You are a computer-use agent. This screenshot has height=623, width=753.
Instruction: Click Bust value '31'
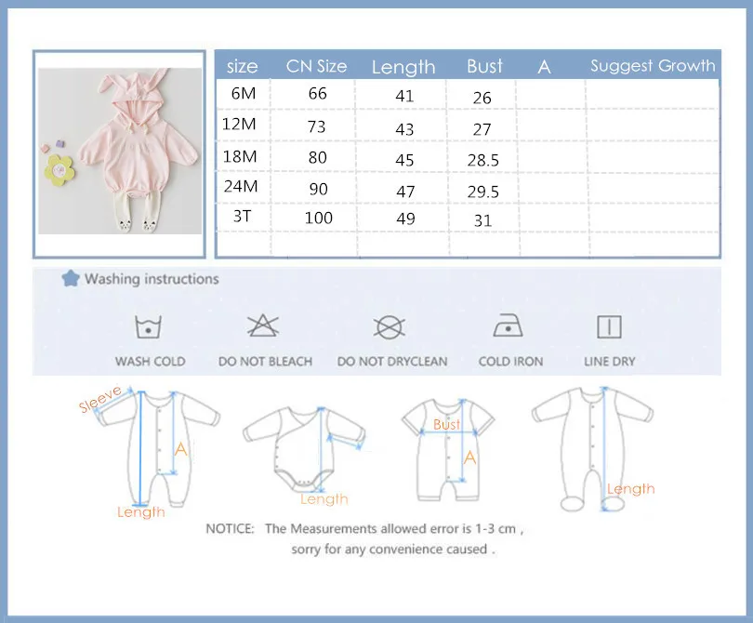tap(482, 220)
